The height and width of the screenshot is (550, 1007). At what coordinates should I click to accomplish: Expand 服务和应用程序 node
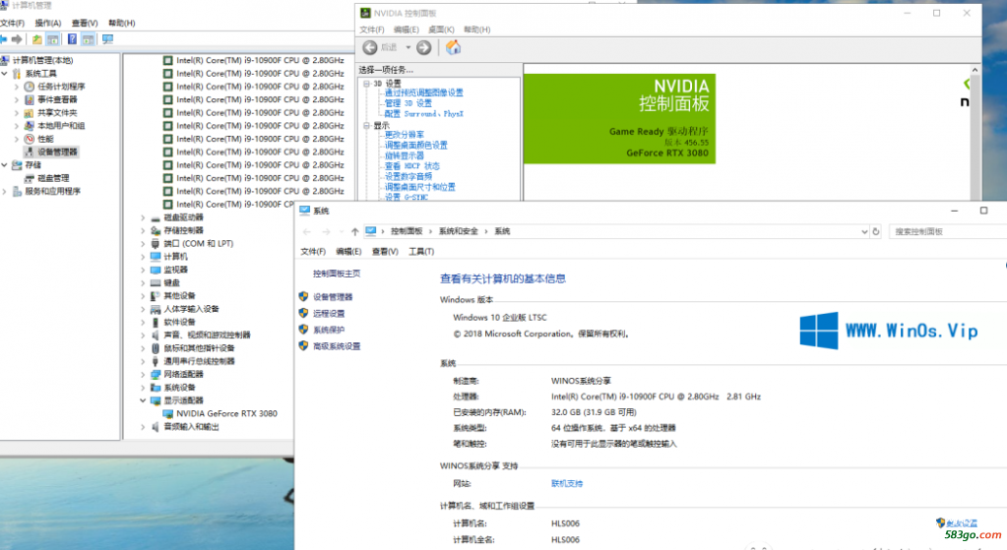[x=5, y=191]
